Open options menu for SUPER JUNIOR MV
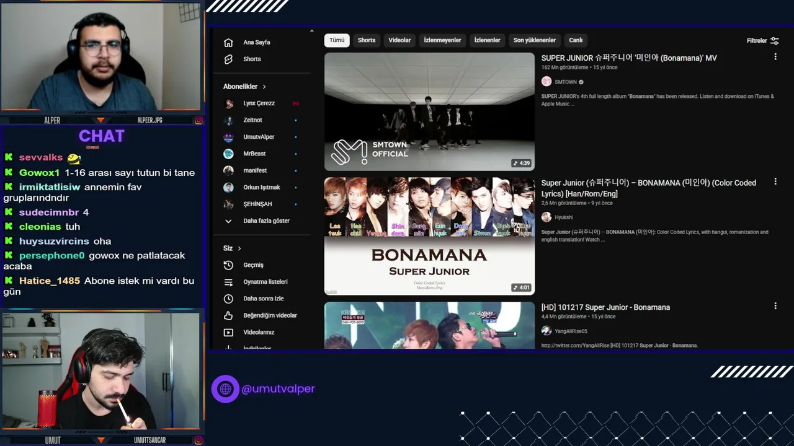 pos(775,57)
